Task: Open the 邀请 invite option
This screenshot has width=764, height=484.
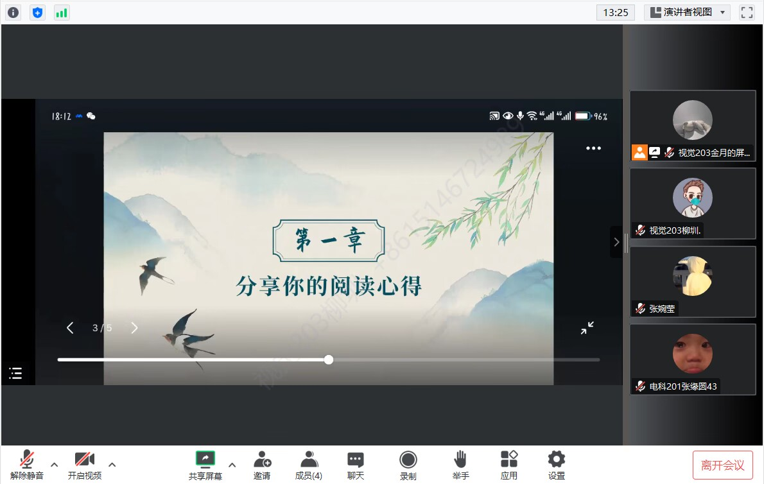Action: pos(262,465)
